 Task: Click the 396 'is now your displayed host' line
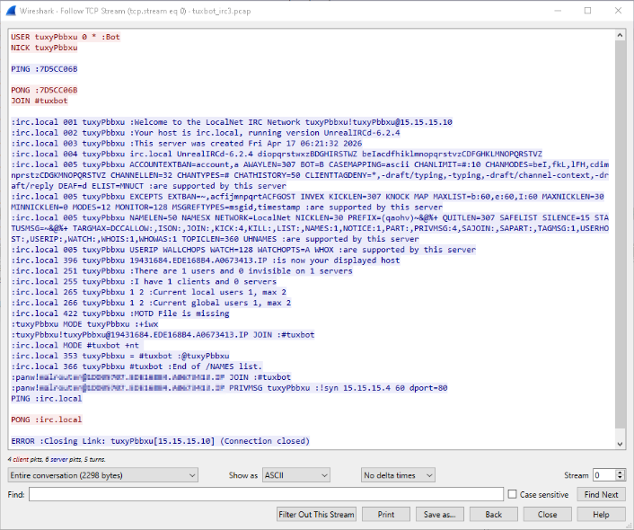(206, 261)
